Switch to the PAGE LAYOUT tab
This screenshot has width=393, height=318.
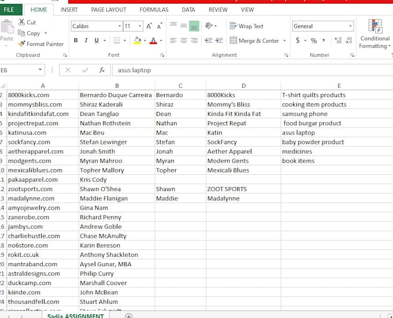point(109,10)
